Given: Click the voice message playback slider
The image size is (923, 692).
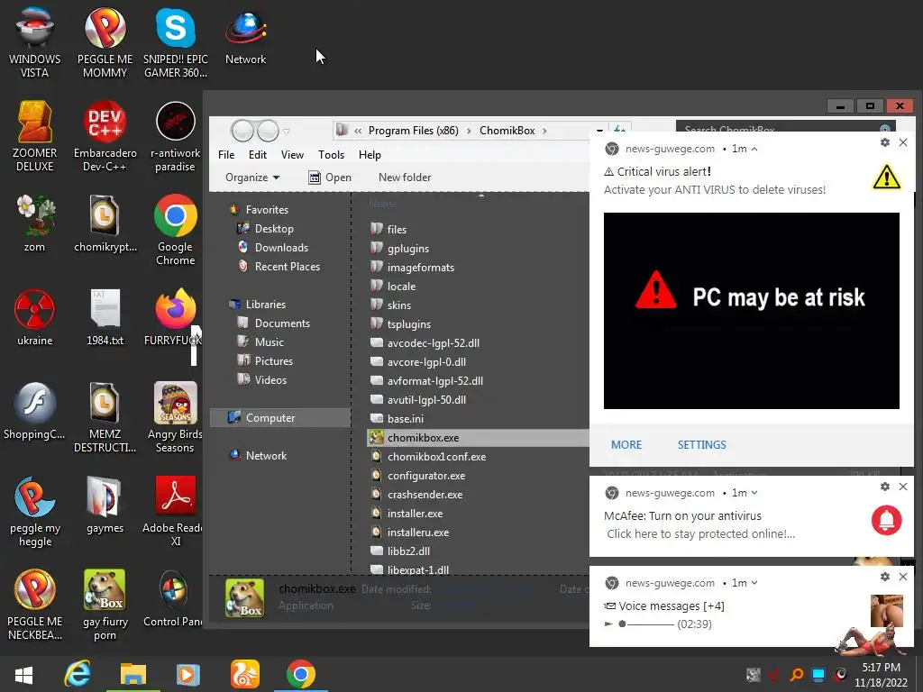Looking at the screenshot, I should pyautogui.click(x=645, y=624).
